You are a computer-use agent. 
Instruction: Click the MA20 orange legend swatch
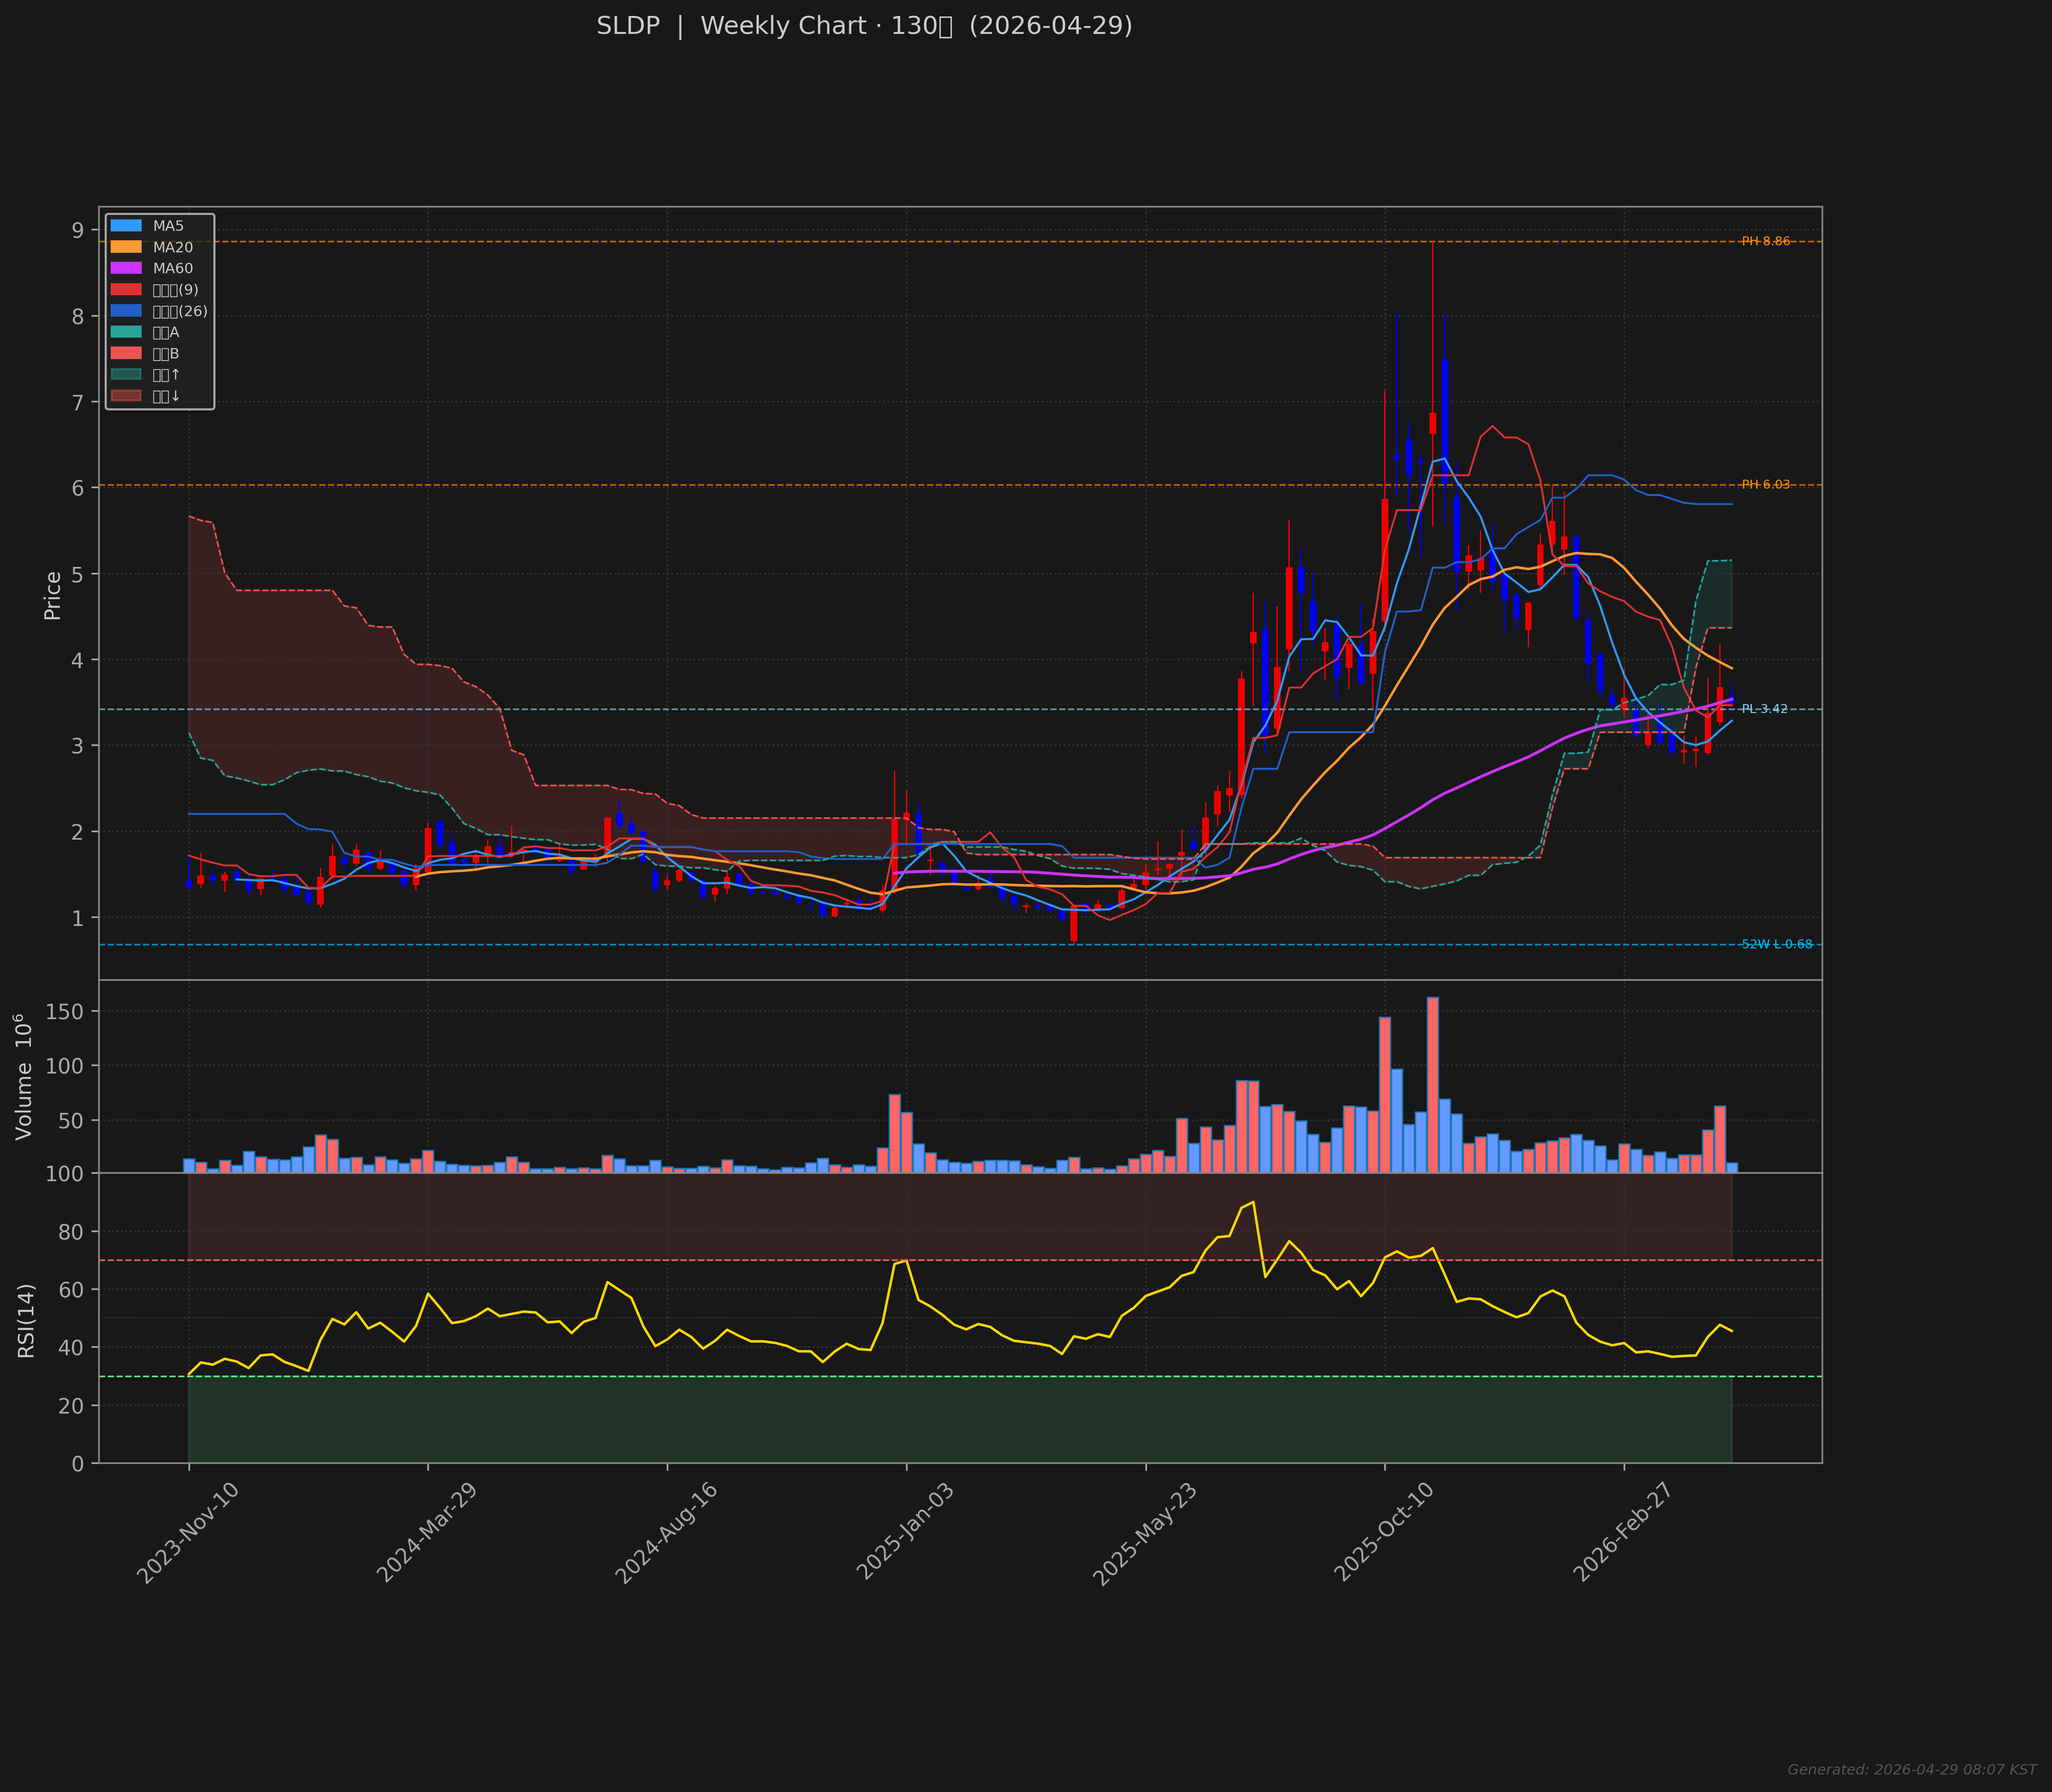[126, 247]
